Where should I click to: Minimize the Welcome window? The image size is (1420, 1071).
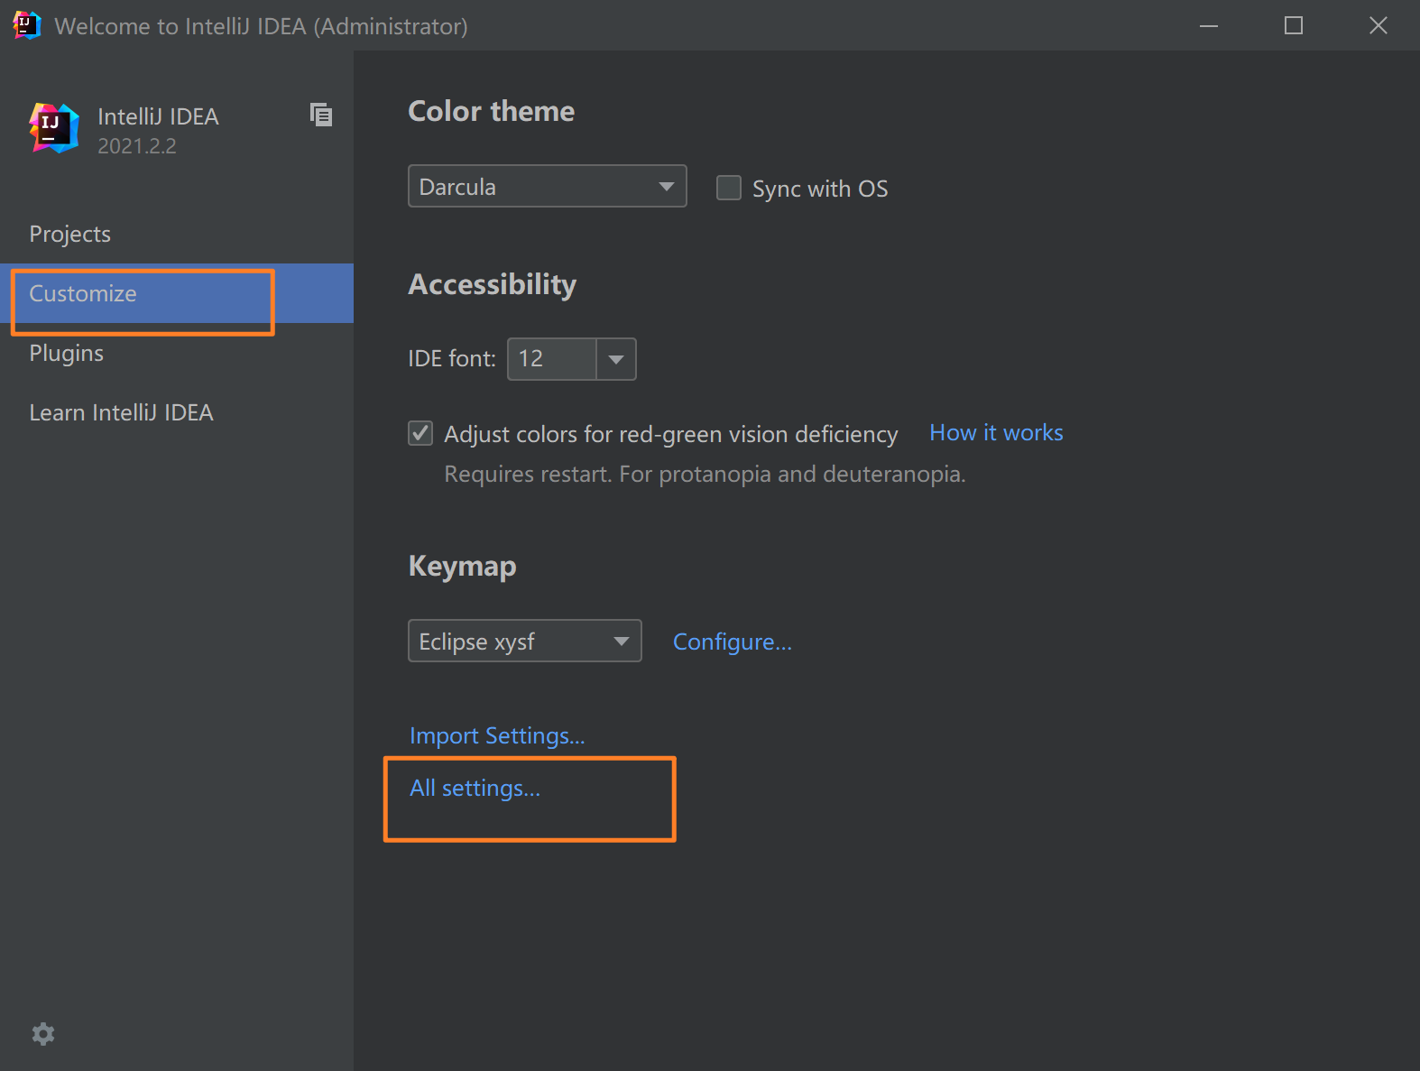[x=1209, y=25]
